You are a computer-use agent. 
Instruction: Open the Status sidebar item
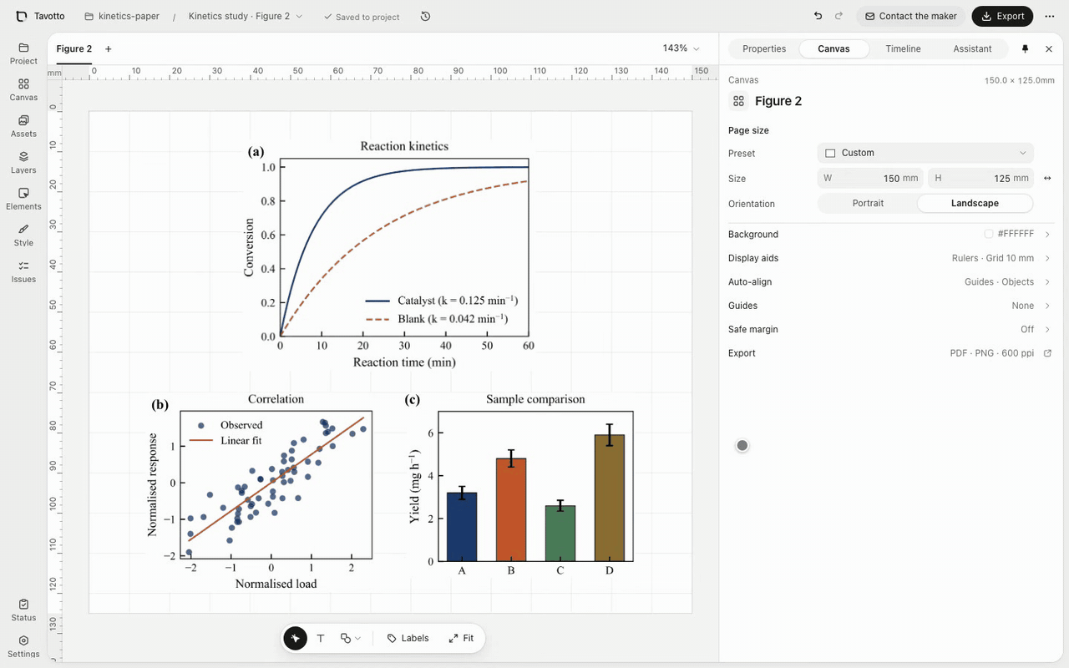coord(23,610)
